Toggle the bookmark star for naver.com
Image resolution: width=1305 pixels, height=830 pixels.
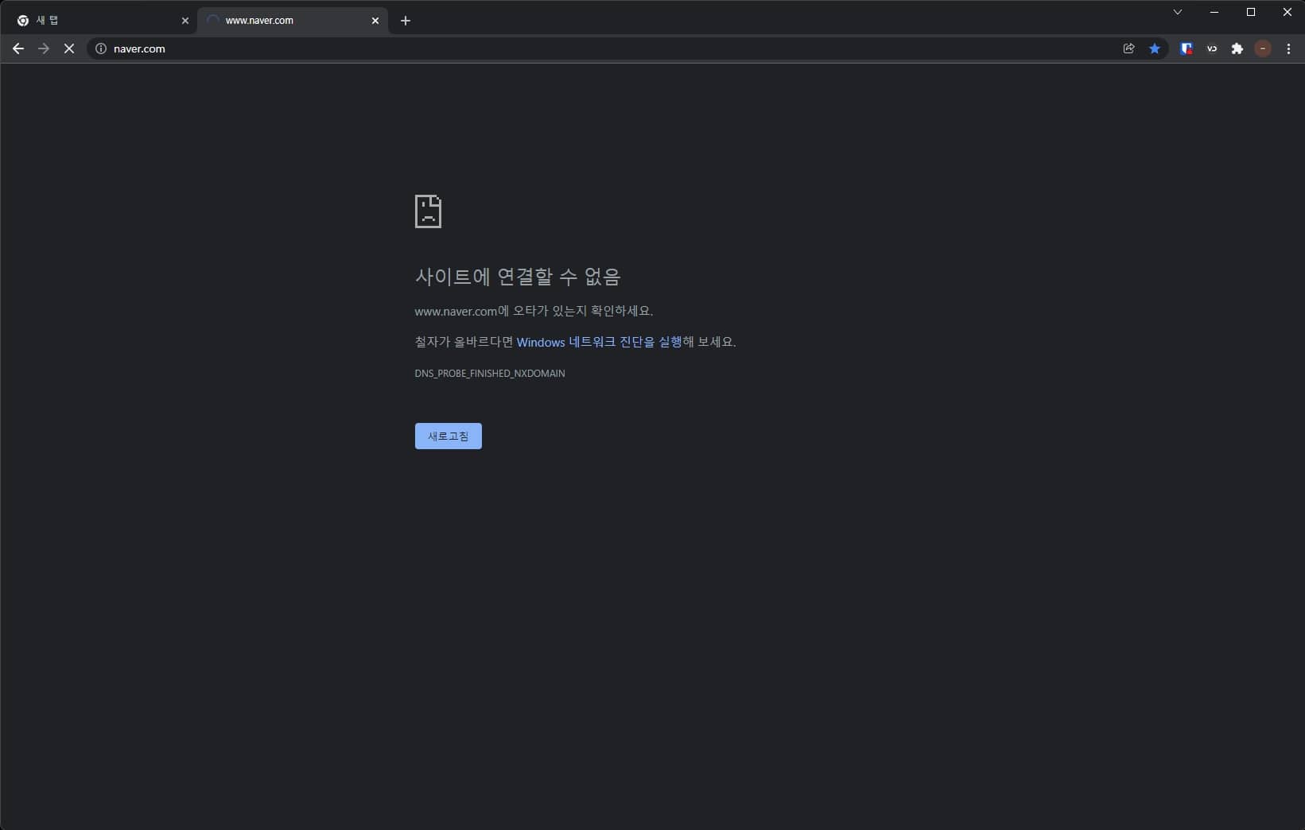coord(1155,48)
